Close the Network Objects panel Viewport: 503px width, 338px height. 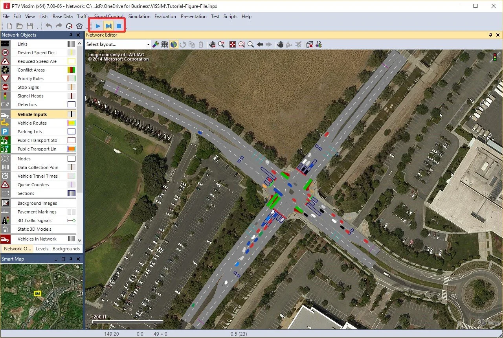click(x=78, y=35)
